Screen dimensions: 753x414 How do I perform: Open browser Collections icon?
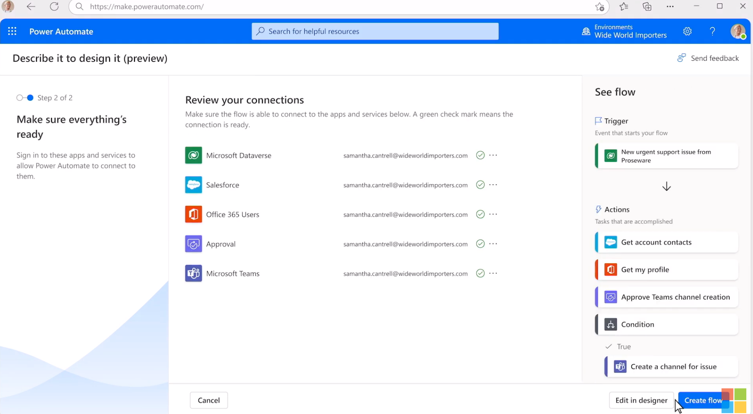pos(647,7)
